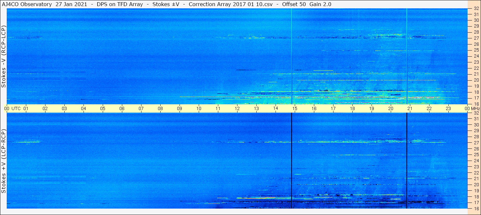Viewport: 481px width, 215px height.
Task: Click the 'AJ4CO Observatory' title text
Action: pos(27,4)
